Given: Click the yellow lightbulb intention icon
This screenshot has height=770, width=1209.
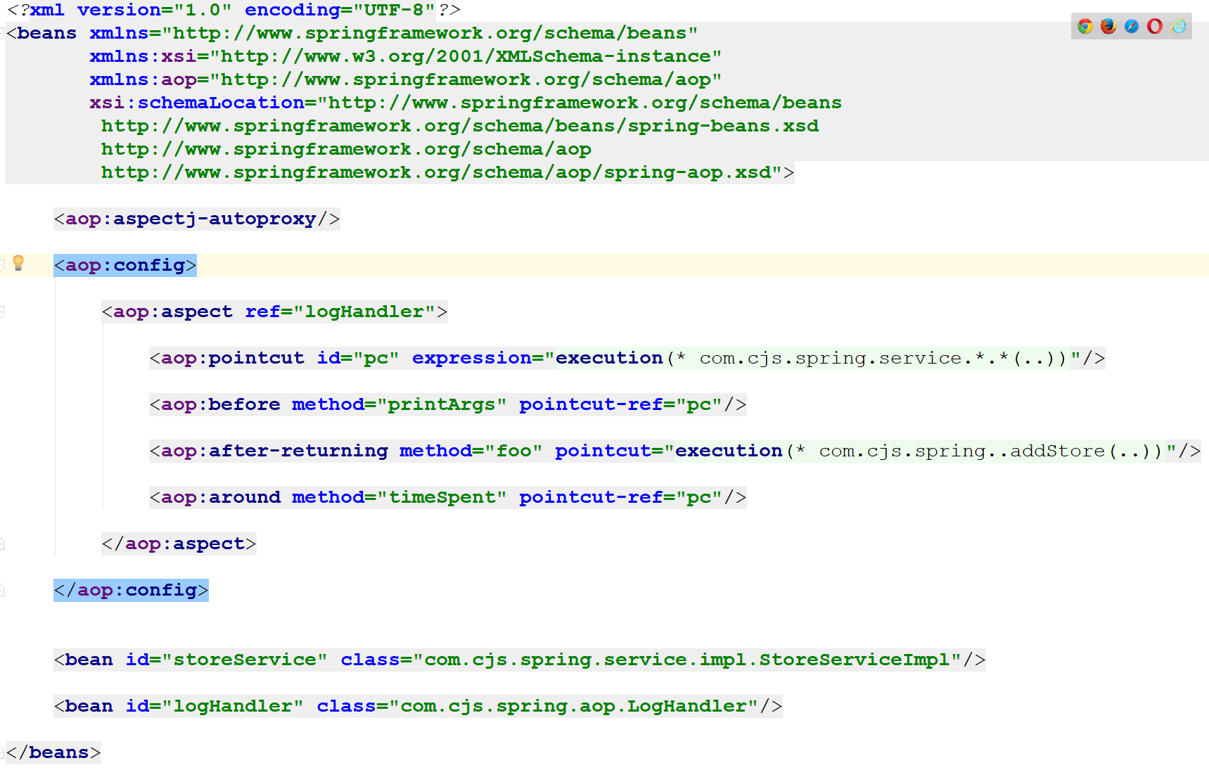Looking at the screenshot, I should tap(18, 263).
